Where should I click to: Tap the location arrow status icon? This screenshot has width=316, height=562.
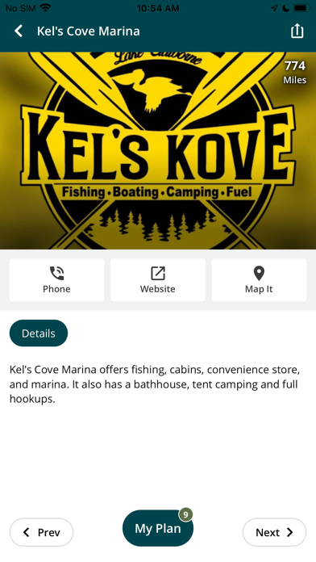click(275, 8)
